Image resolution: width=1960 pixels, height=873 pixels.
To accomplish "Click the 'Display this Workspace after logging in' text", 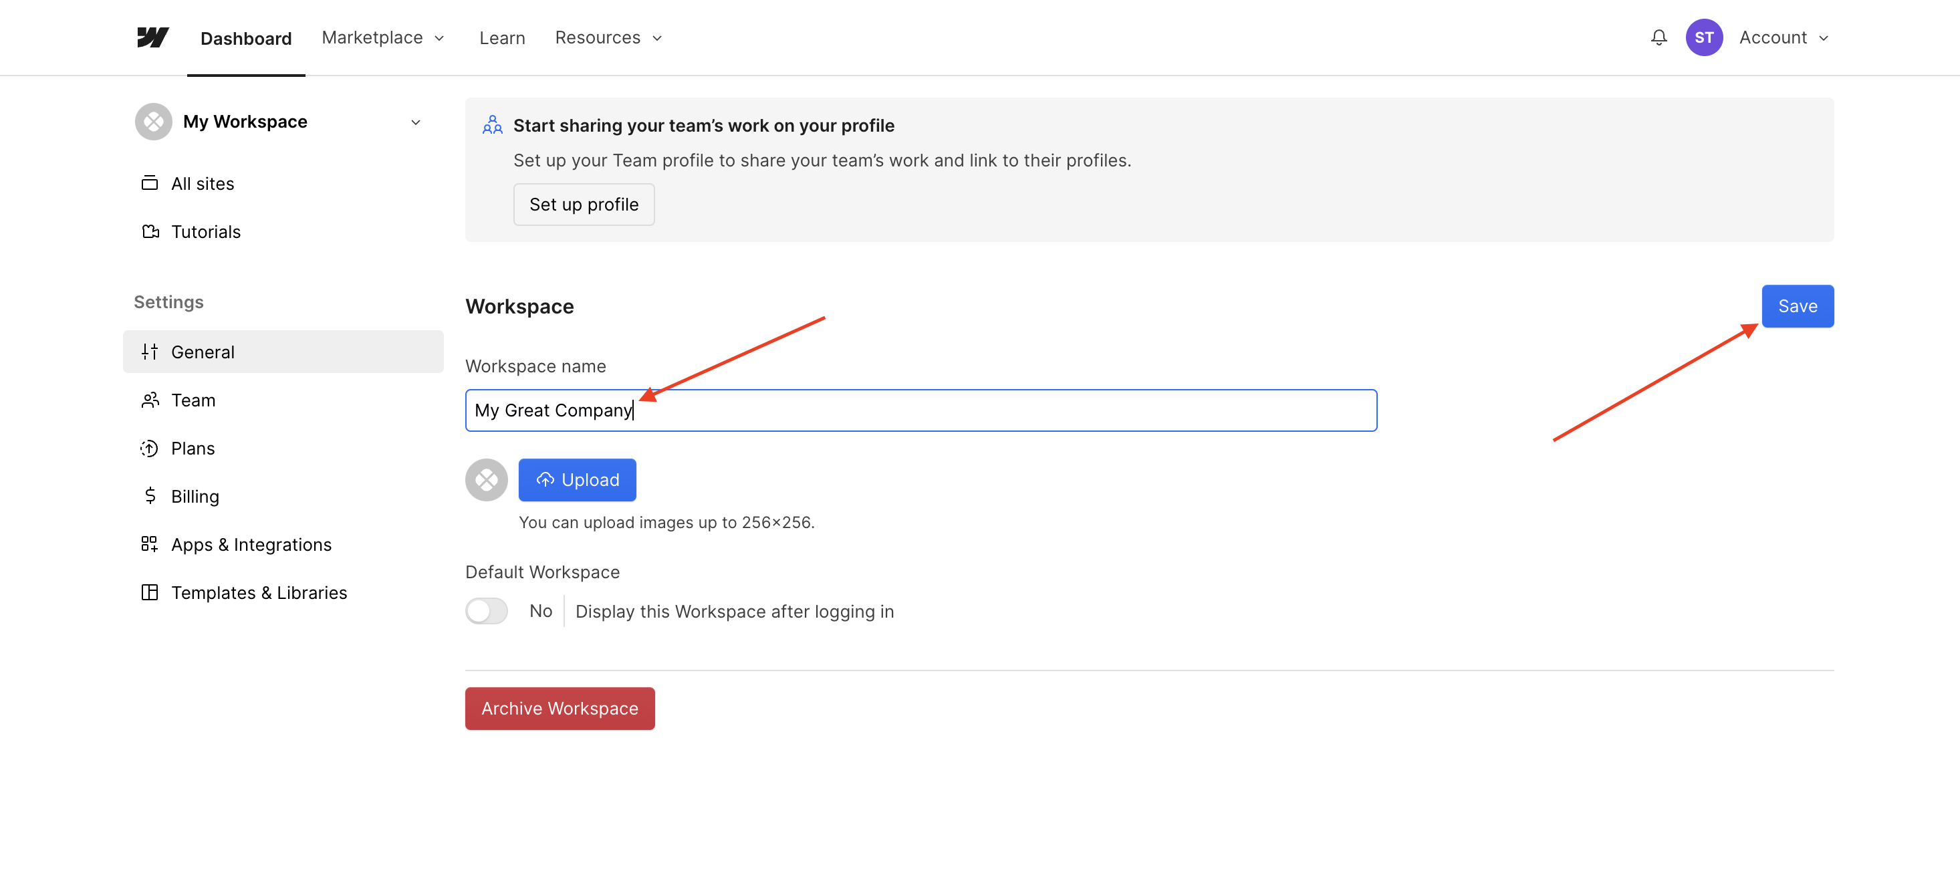I will 734,611.
